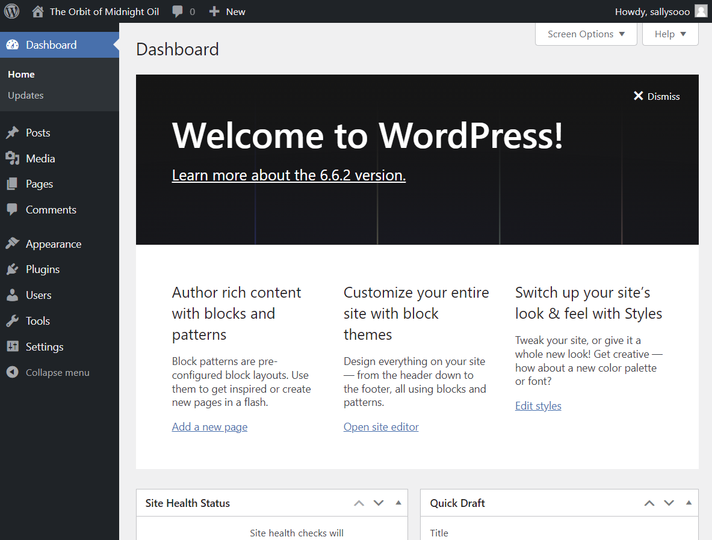Click the home icon beside site name

pos(38,11)
